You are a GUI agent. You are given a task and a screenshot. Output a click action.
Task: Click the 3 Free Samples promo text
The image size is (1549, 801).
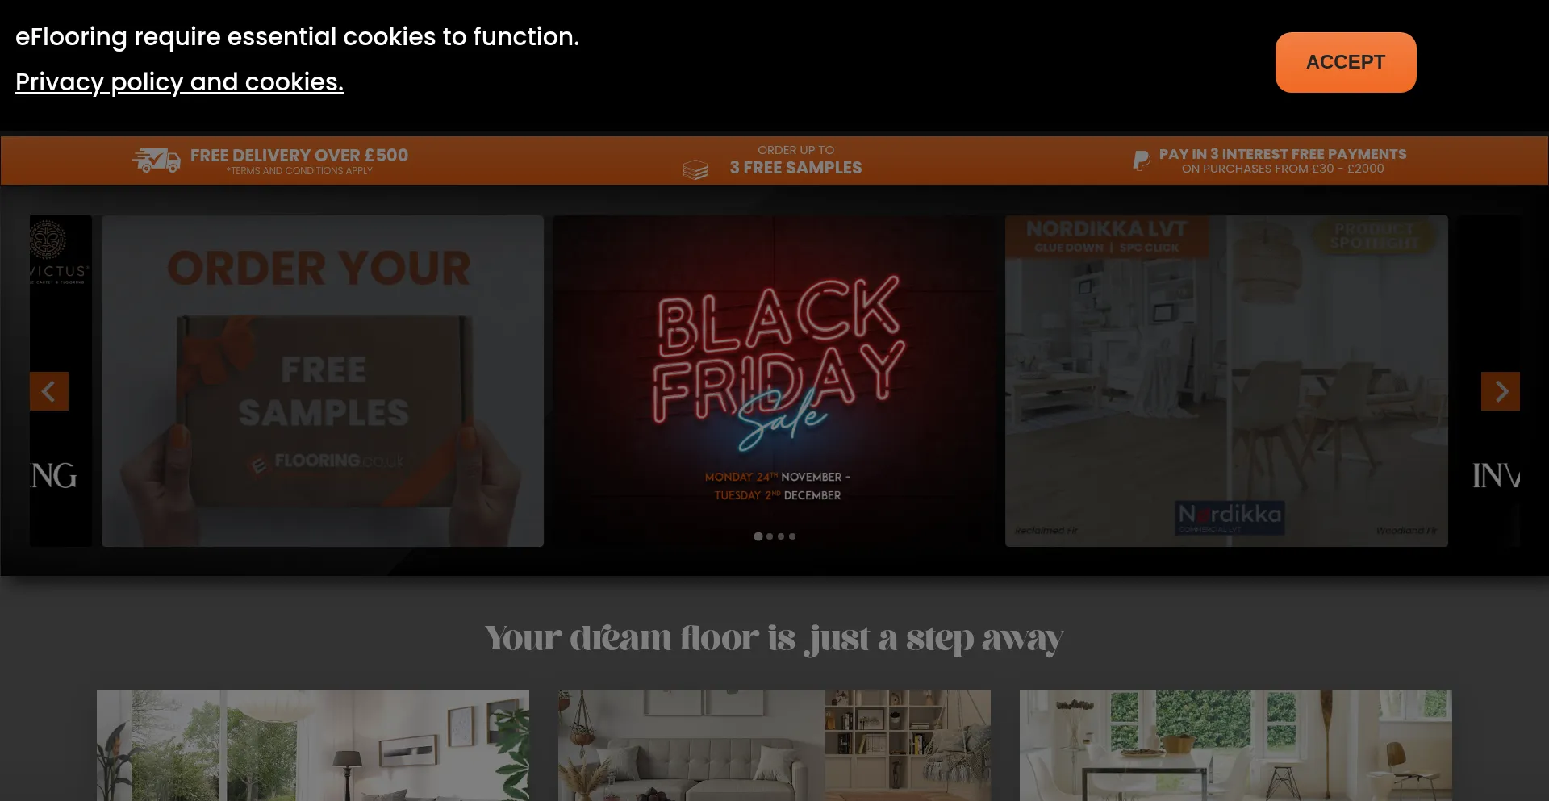click(796, 168)
